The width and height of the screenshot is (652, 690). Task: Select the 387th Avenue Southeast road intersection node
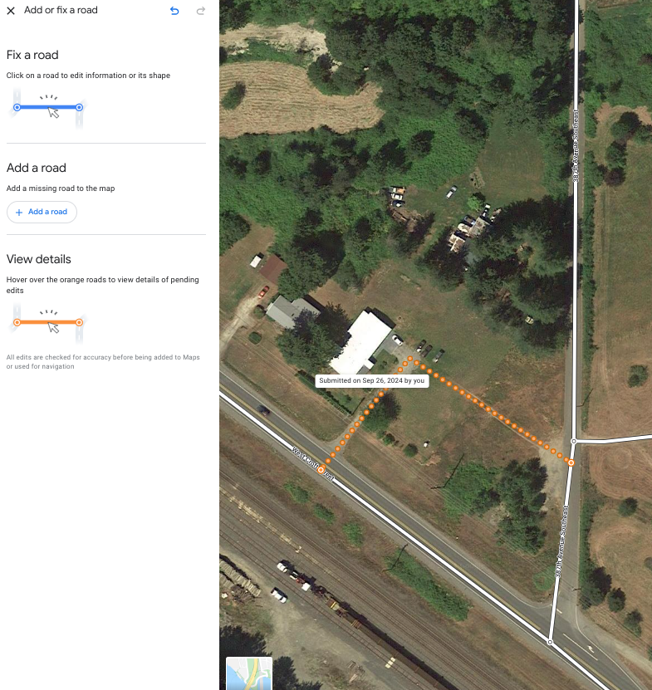point(574,441)
